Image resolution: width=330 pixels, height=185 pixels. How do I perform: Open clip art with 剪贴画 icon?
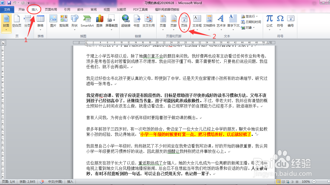64,22
